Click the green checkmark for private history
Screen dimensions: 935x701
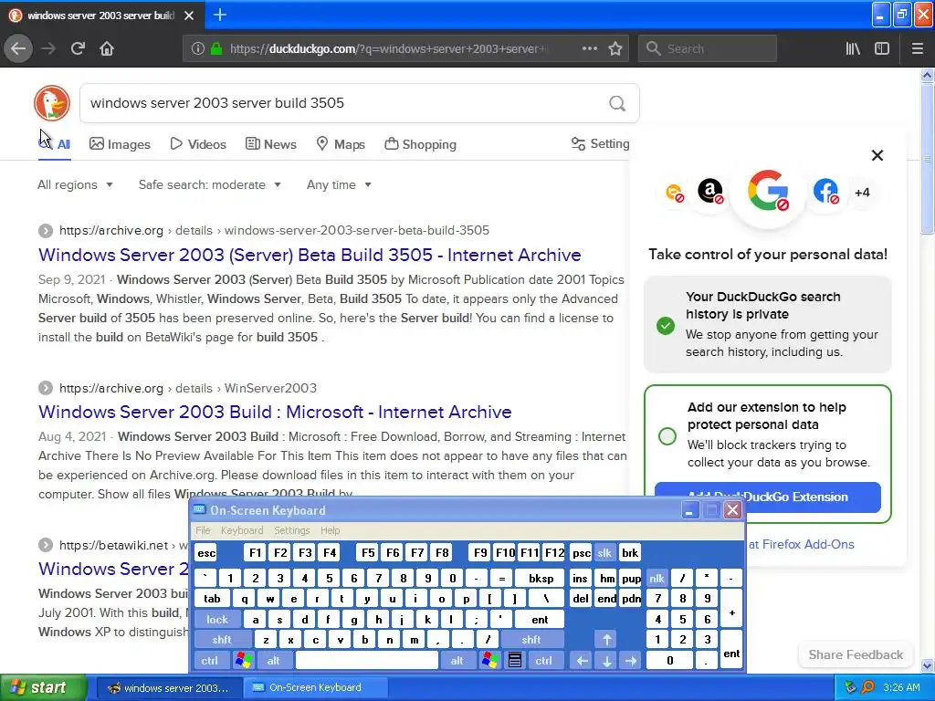tap(666, 326)
